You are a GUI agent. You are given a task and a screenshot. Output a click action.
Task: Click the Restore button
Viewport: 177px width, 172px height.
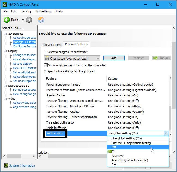162,58
